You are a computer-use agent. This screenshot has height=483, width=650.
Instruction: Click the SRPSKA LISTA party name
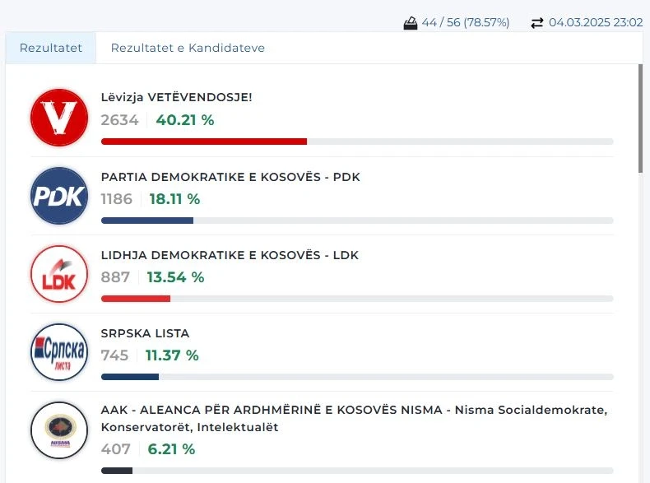click(145, 333)
